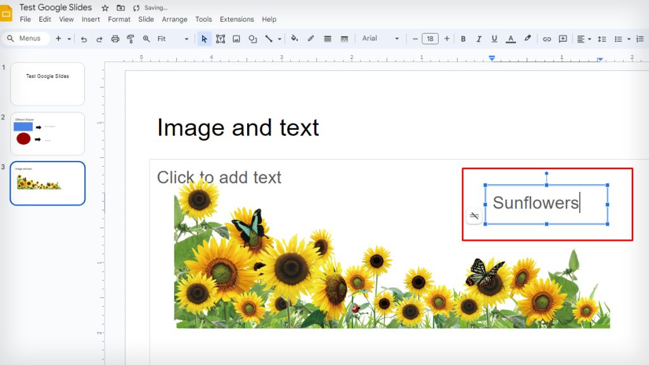
Task: Open the fill color swatch
Action: click(x=294, y=39)
